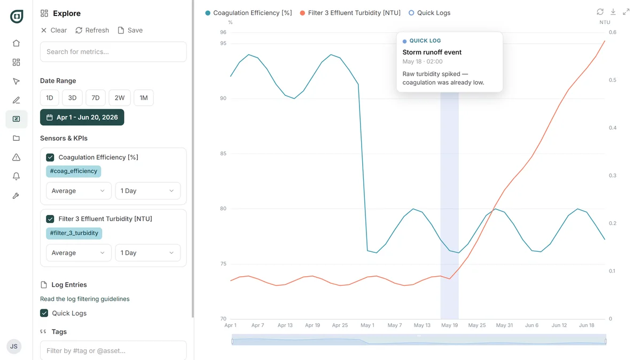Open the JS user avatar

point(14,346)
